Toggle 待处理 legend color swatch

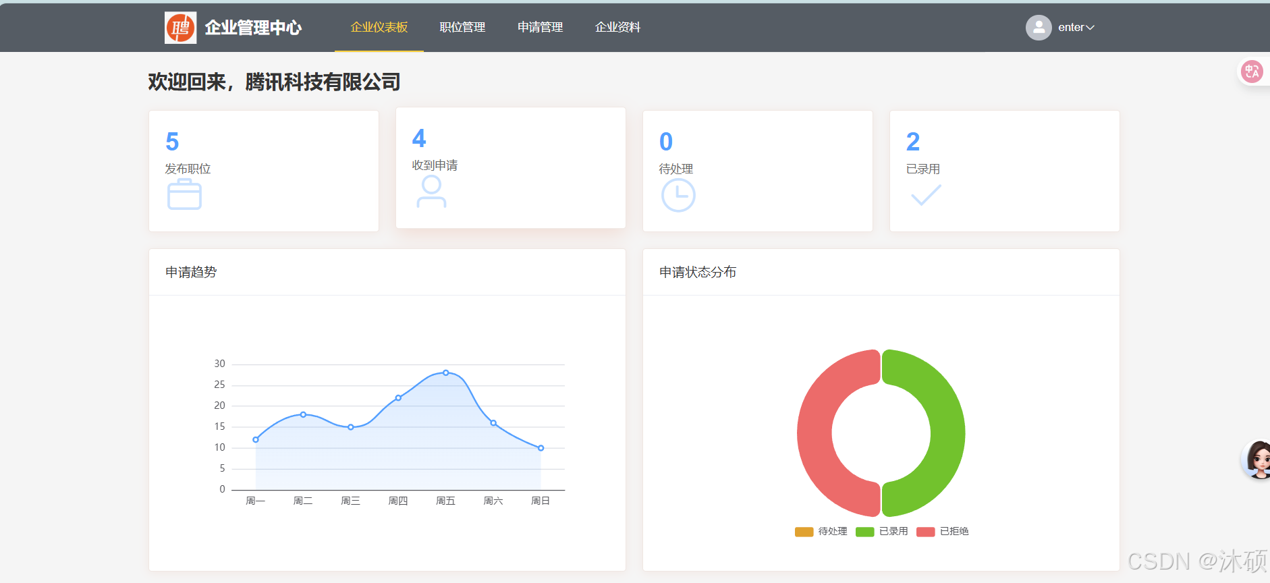[x=804, y=532]
